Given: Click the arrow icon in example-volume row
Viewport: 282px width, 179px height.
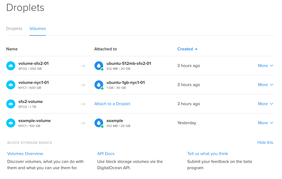Looking at the screenshot, I should click(x=83, y=123).
